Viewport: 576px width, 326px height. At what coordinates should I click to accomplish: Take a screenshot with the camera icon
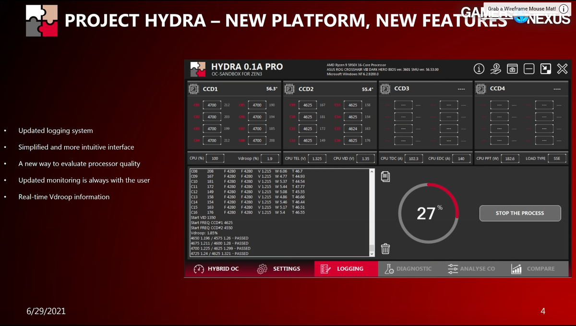pos(513,69)
